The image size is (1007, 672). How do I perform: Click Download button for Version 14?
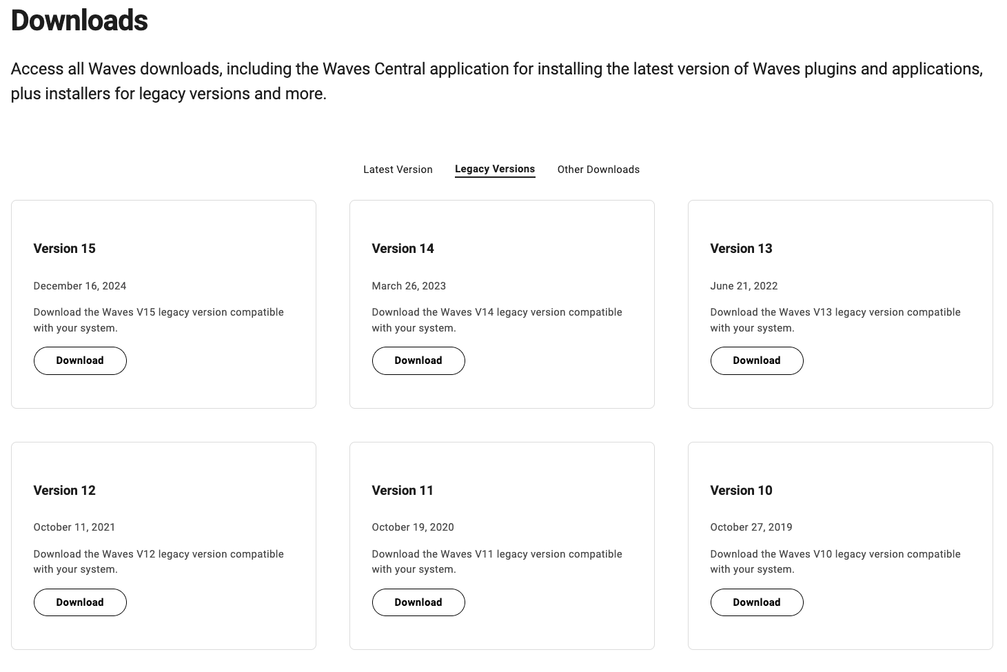[418, 360]
